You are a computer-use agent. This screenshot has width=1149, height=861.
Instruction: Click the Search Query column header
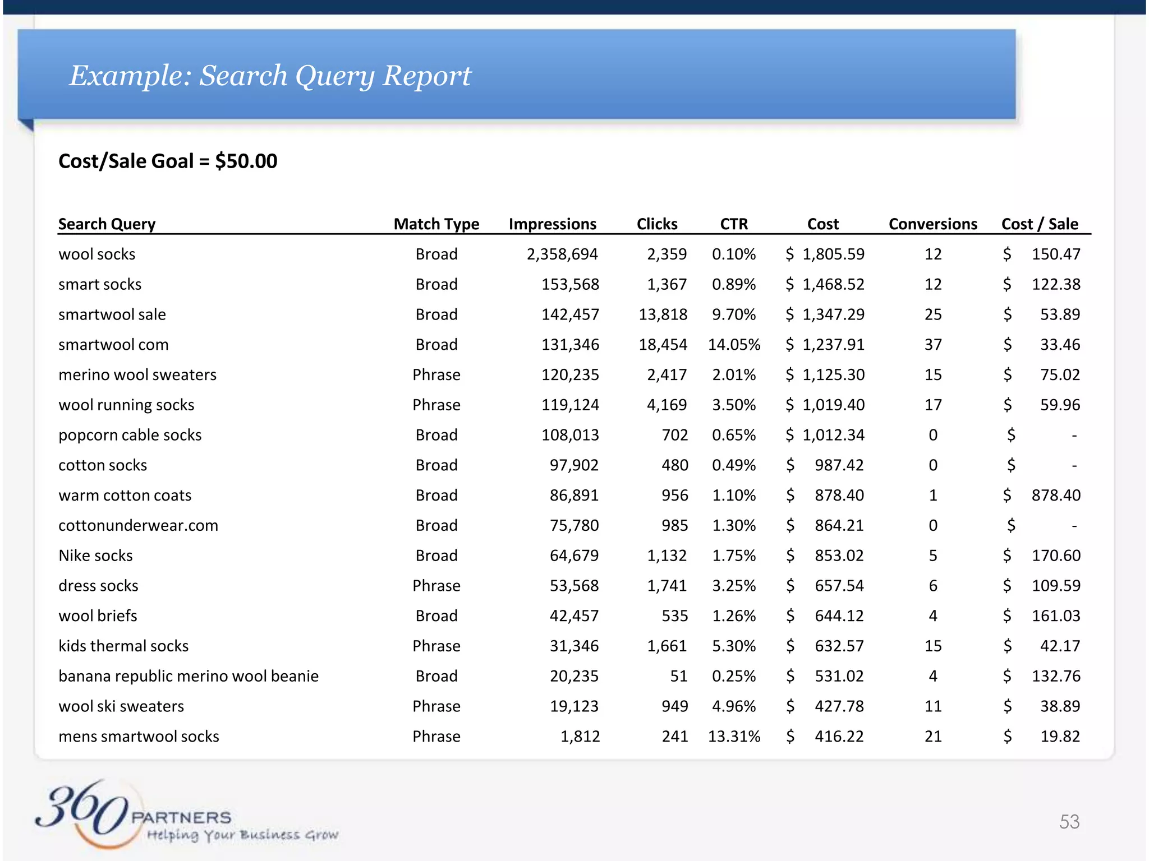pyautogui.click(x=107, y=224)
